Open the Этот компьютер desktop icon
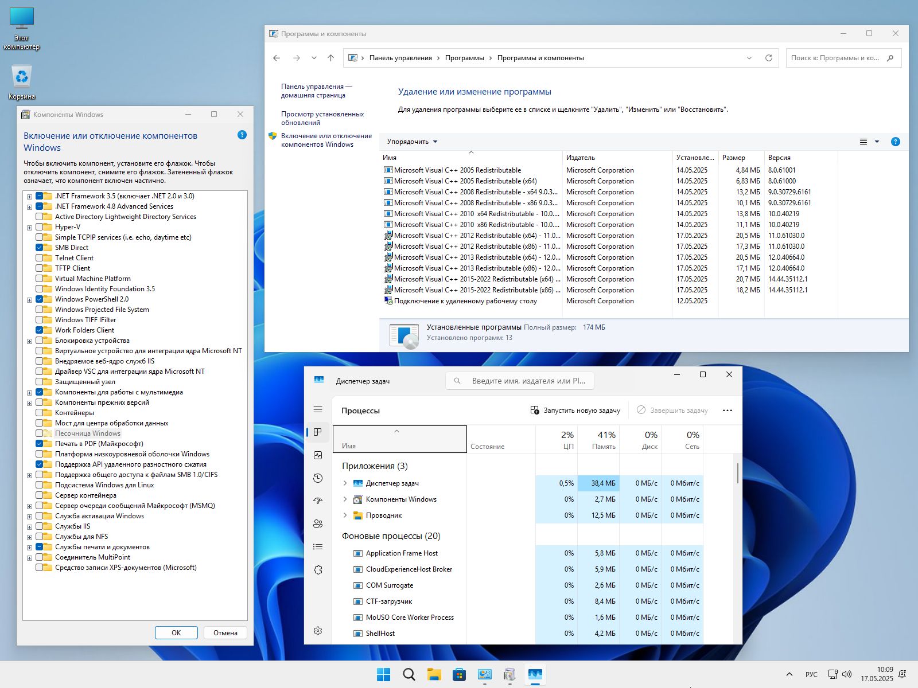The image size is (918, 688). tap(22, 28)
